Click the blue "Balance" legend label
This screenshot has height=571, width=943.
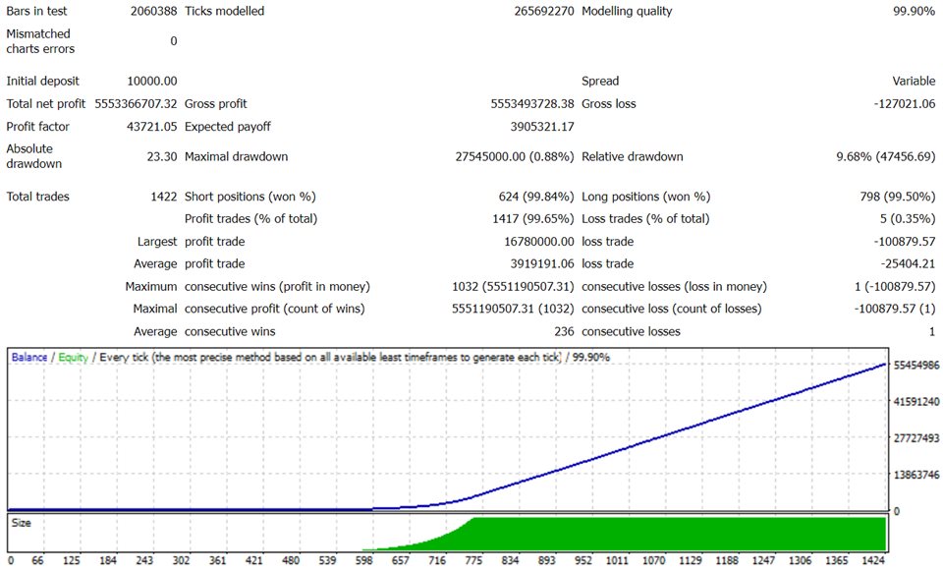(28, 357)
